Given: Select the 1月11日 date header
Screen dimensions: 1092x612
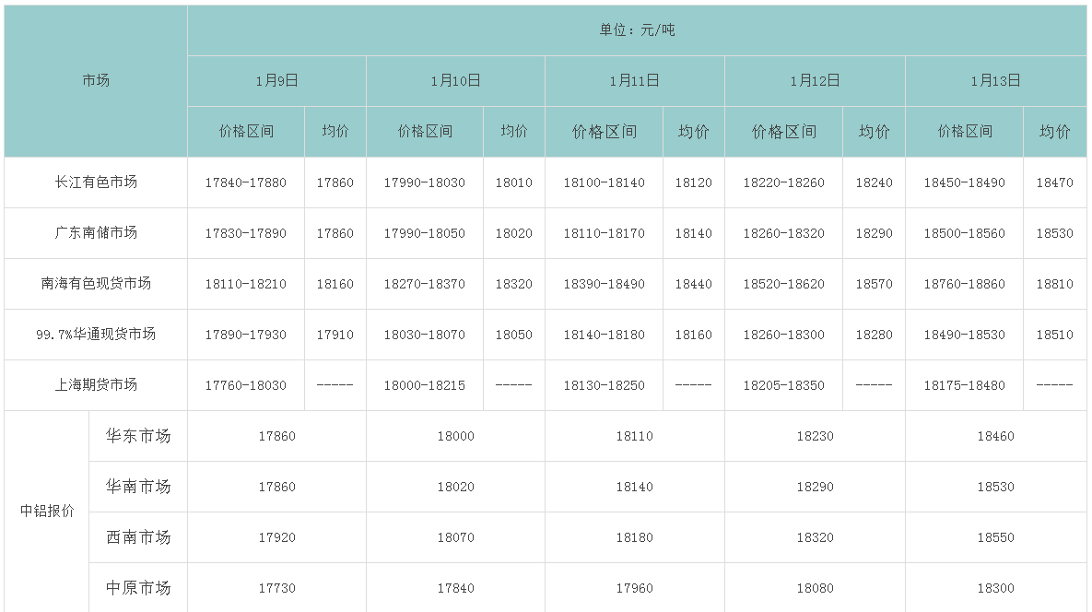Looking at the screenshot, I should click(634, 81).
